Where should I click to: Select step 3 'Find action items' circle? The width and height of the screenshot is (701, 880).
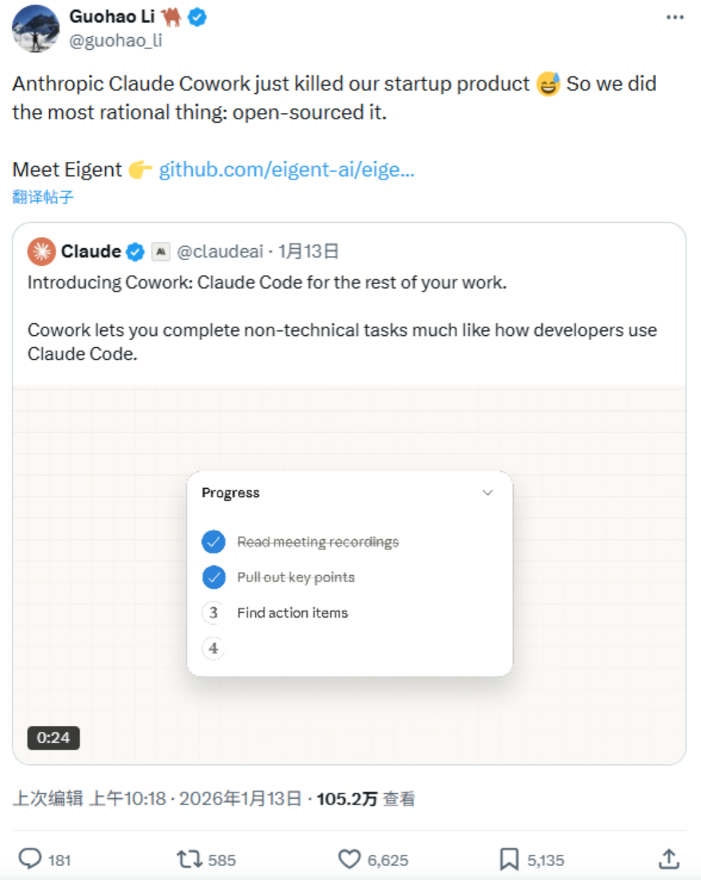[x=214, y=613]
